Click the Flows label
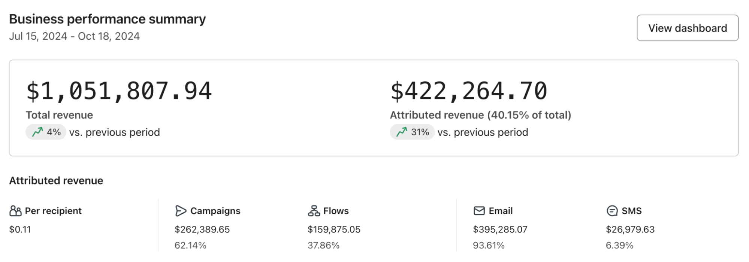This screenshot has height=262, width=749. (336, 211)
